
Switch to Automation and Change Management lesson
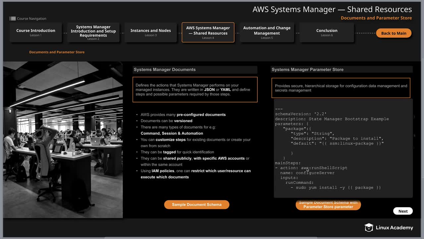[x=267, y=32]
